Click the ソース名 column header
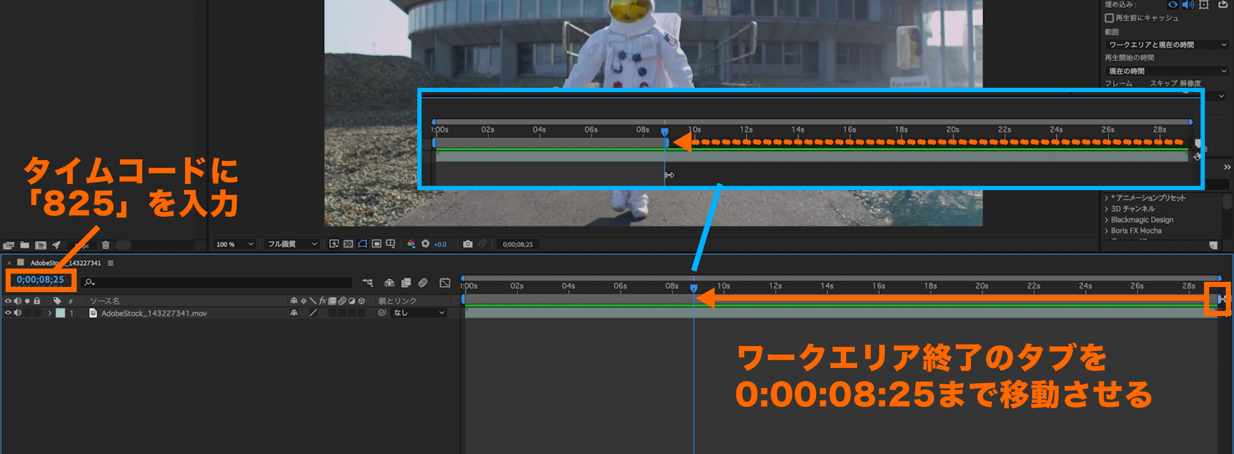The image size is (1234, 454). pyautogui.click(x=105, y=301)
